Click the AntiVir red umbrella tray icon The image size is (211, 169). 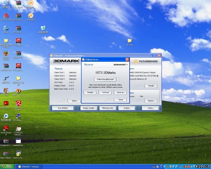[x=188, y=167]
